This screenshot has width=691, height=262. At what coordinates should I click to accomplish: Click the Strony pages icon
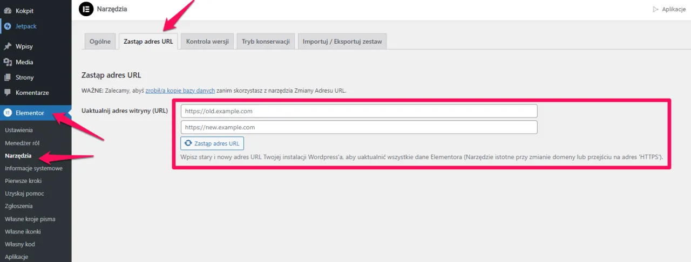click(x=8, y=77)
